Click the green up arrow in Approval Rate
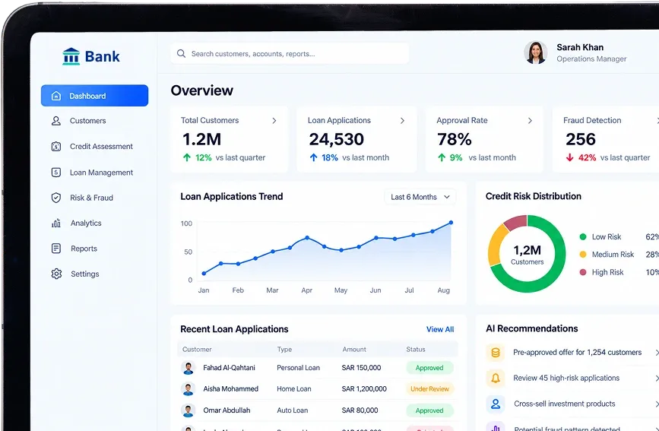 [x=442, y=157]
